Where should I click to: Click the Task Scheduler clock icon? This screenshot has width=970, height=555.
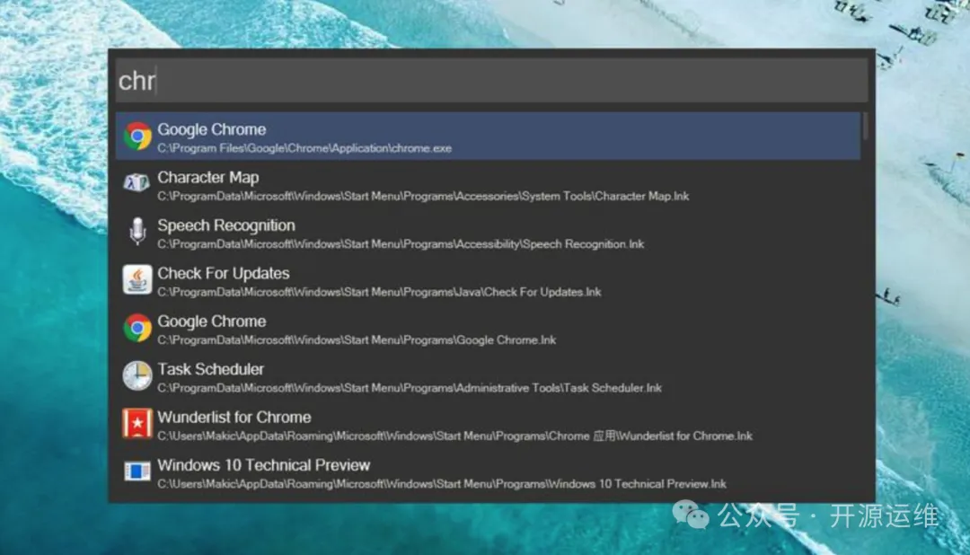click(137, 375)
